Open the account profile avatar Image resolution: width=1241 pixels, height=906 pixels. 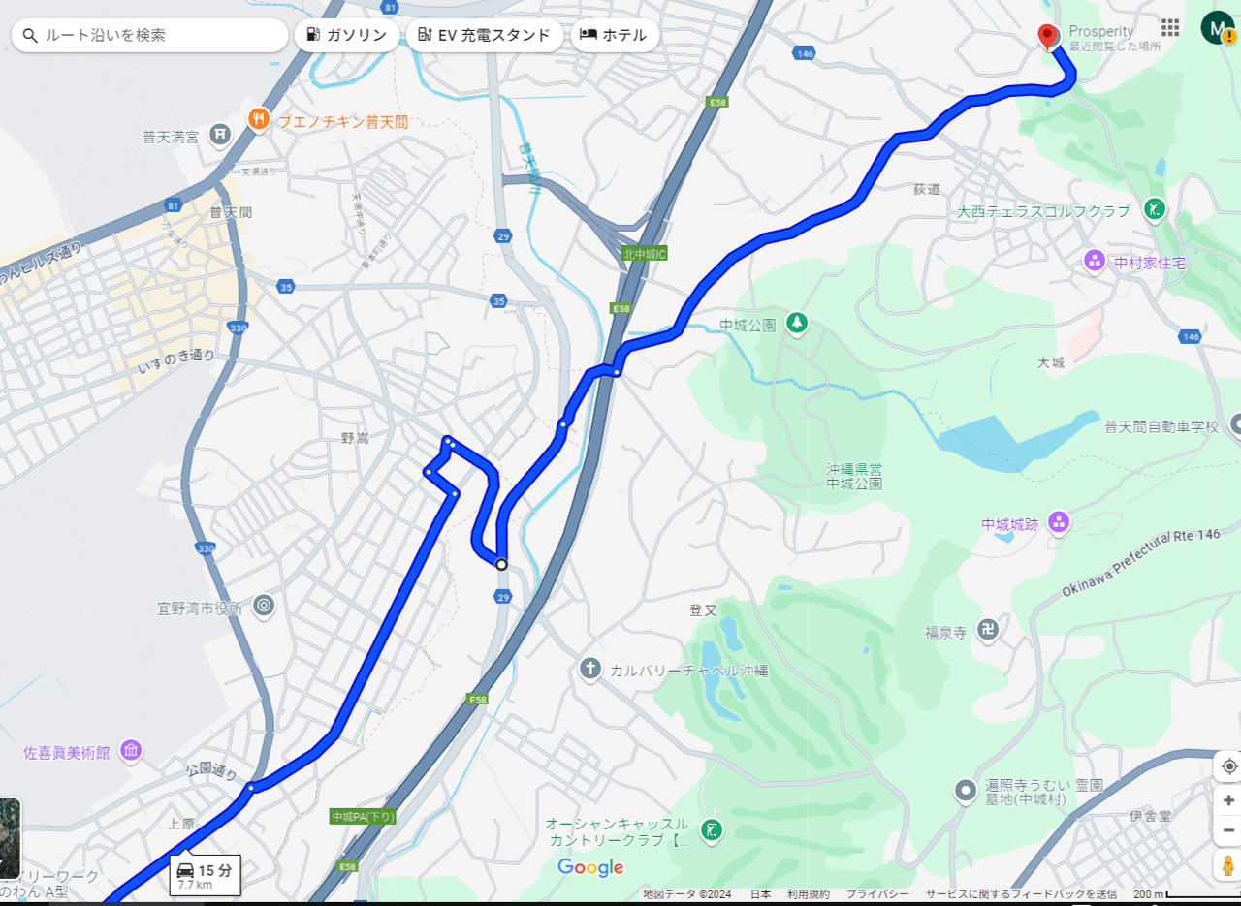[1218, 27]
